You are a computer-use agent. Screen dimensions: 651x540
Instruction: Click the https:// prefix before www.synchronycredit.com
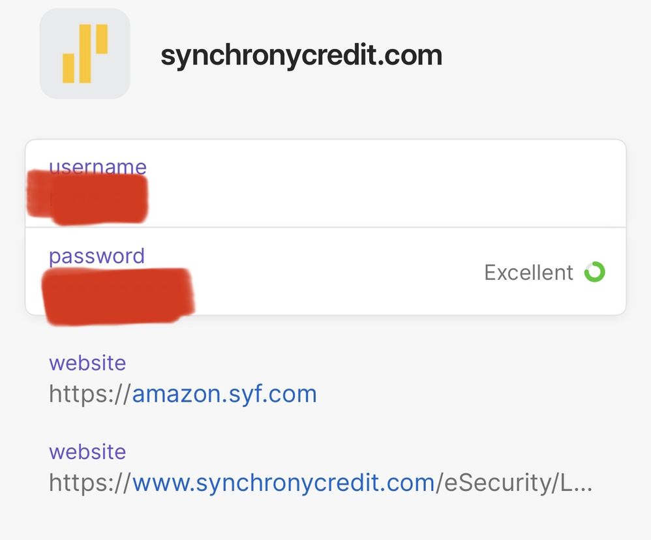tap(90, 483)
